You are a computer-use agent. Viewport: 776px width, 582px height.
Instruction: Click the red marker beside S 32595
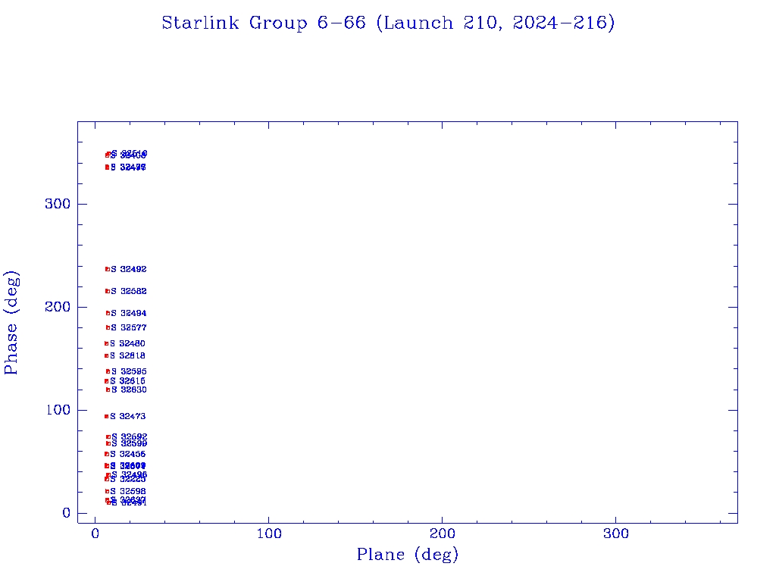pyautogui.click(x=108, y=371)
